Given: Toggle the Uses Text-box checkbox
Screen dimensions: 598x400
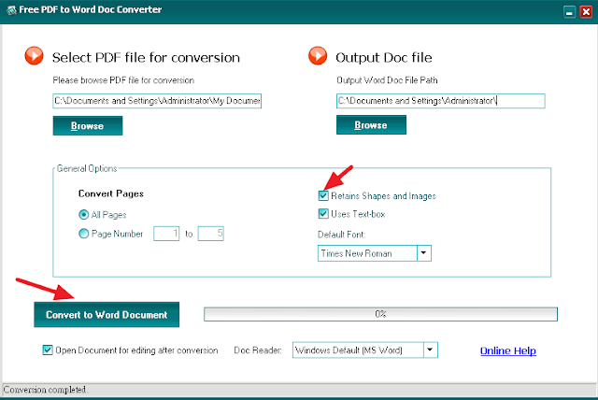Looking at the screenshot, I should tap(323, 213).
